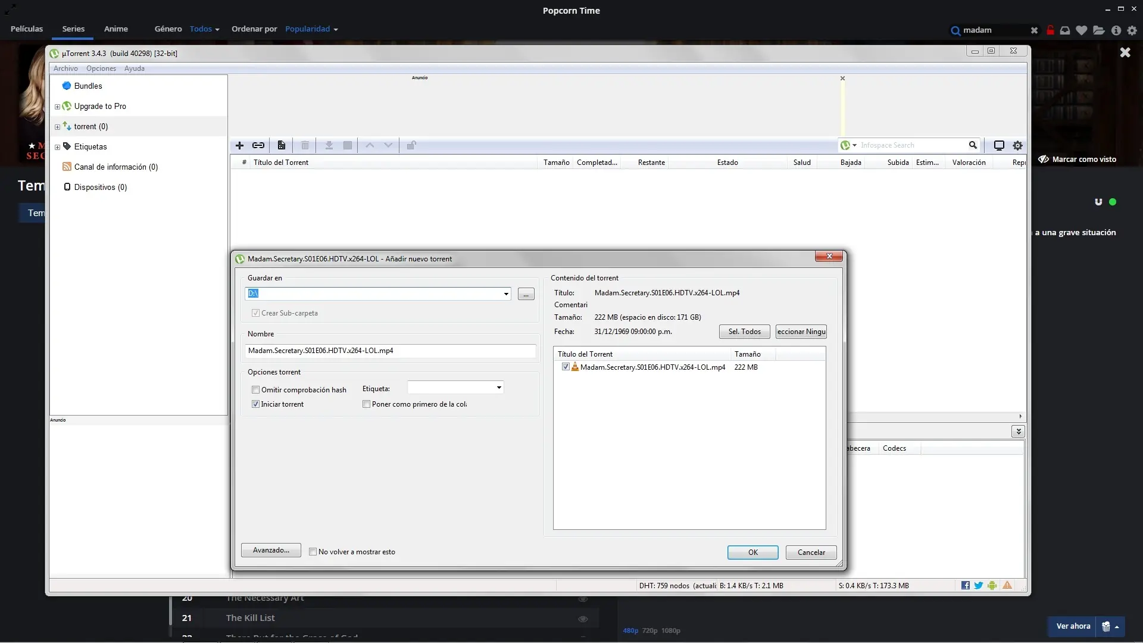This screenshot has width=1143, height=643.
Task: Switch to the Codecs tab
Action: pos(894,448)
